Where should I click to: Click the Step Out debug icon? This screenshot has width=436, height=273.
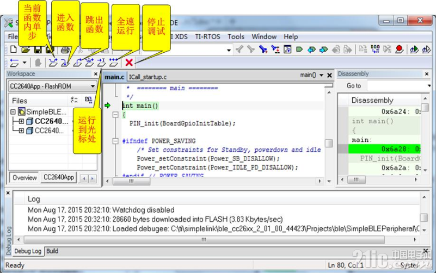77,63
